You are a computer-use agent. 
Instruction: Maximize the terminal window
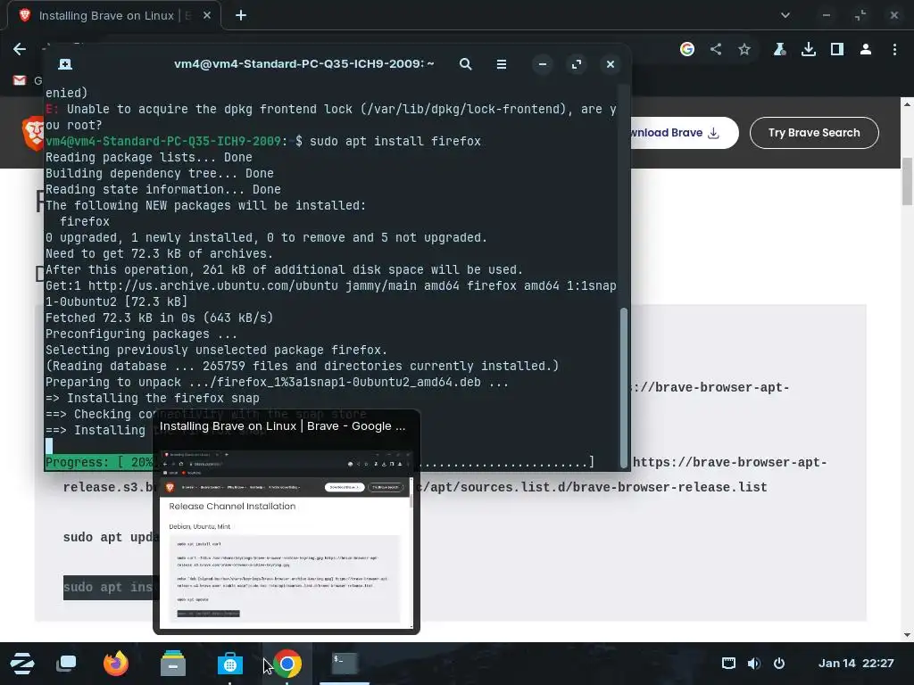click(x=577, y=64)
